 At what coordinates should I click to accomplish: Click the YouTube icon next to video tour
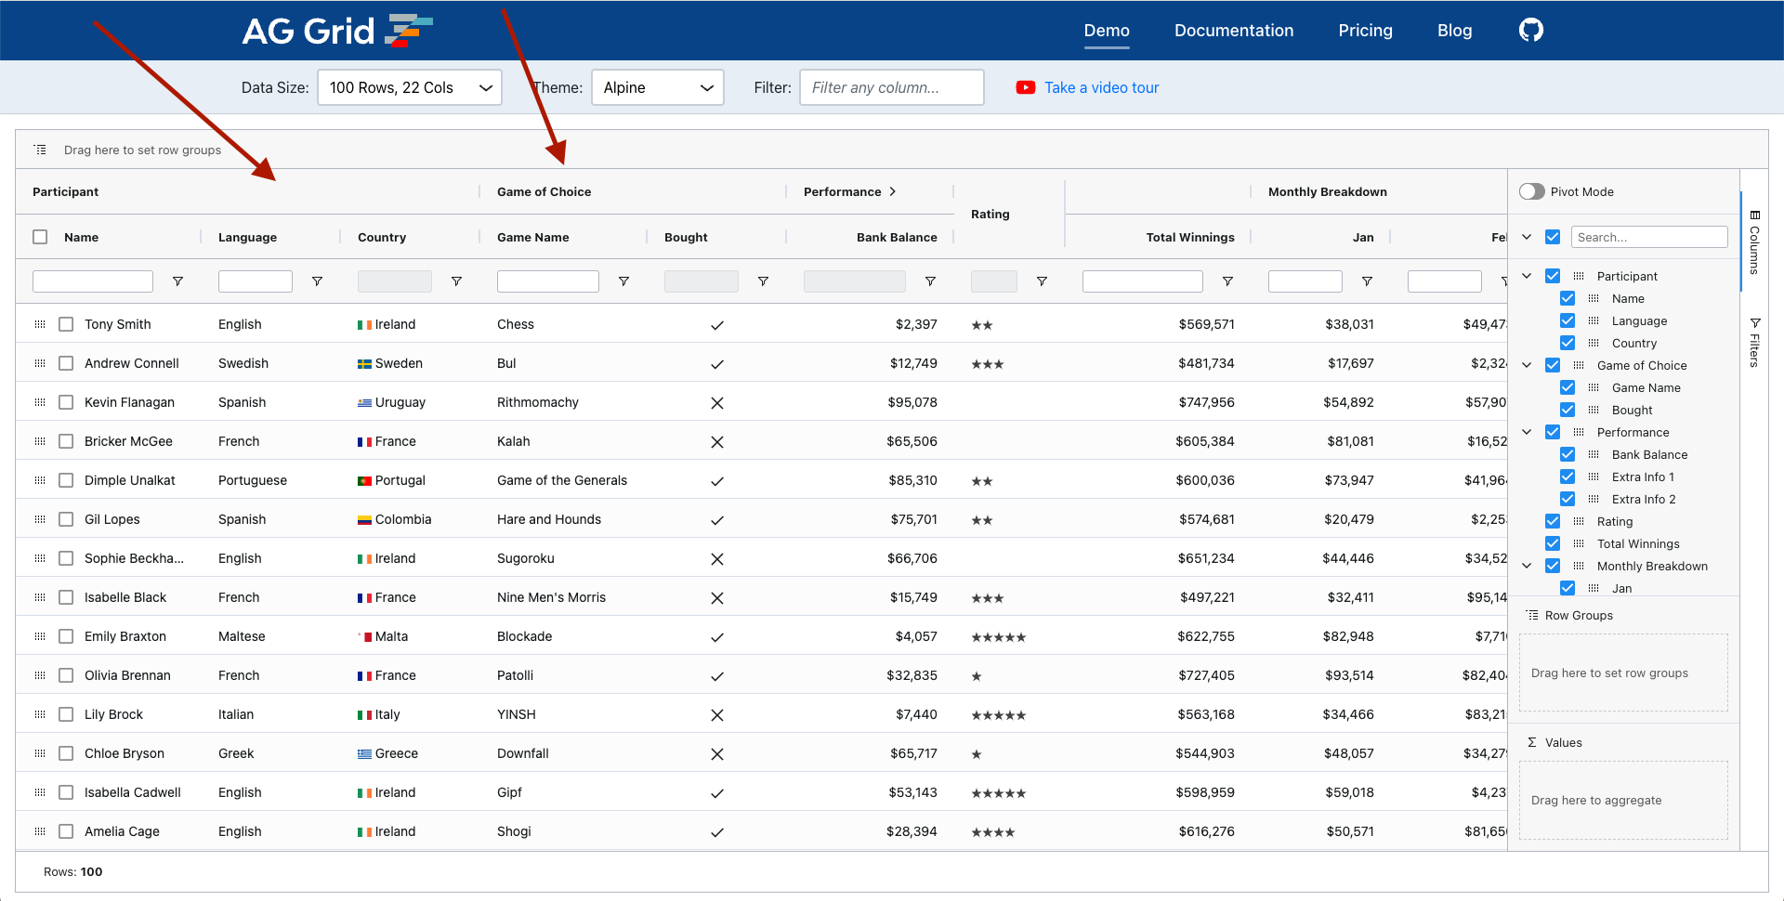[x=1025, y=87]
